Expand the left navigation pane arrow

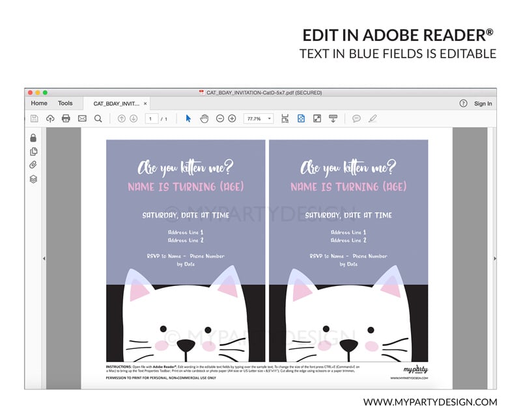[x=44, y=259]
